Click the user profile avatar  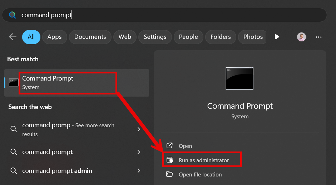(301, 37)
